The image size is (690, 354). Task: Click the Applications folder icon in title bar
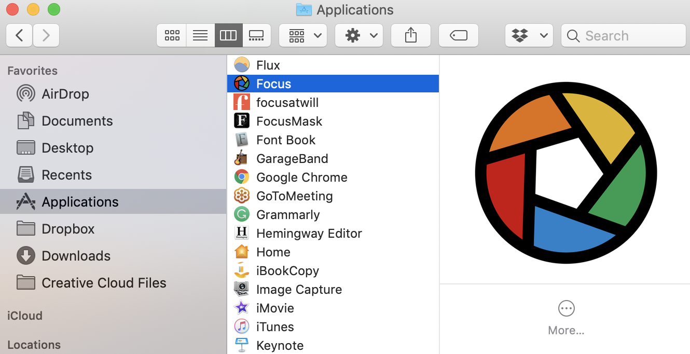[x=303, y=9]
